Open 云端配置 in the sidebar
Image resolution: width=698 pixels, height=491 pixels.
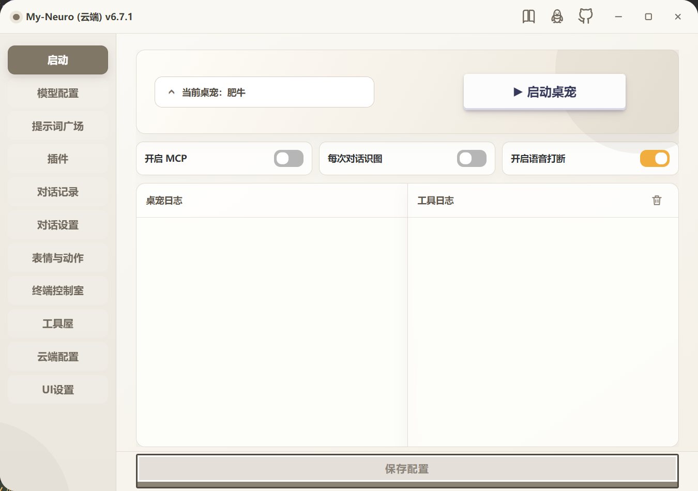[58, 357]
